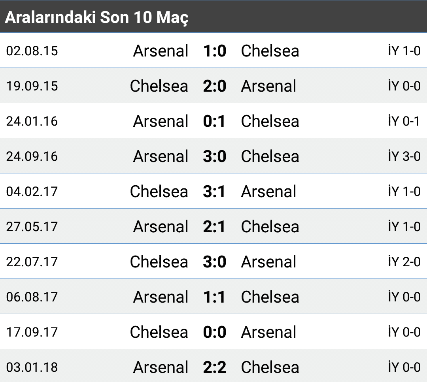
Task: Click Arsenal home team on 03.01.18 match
Action: coord(161,367)
